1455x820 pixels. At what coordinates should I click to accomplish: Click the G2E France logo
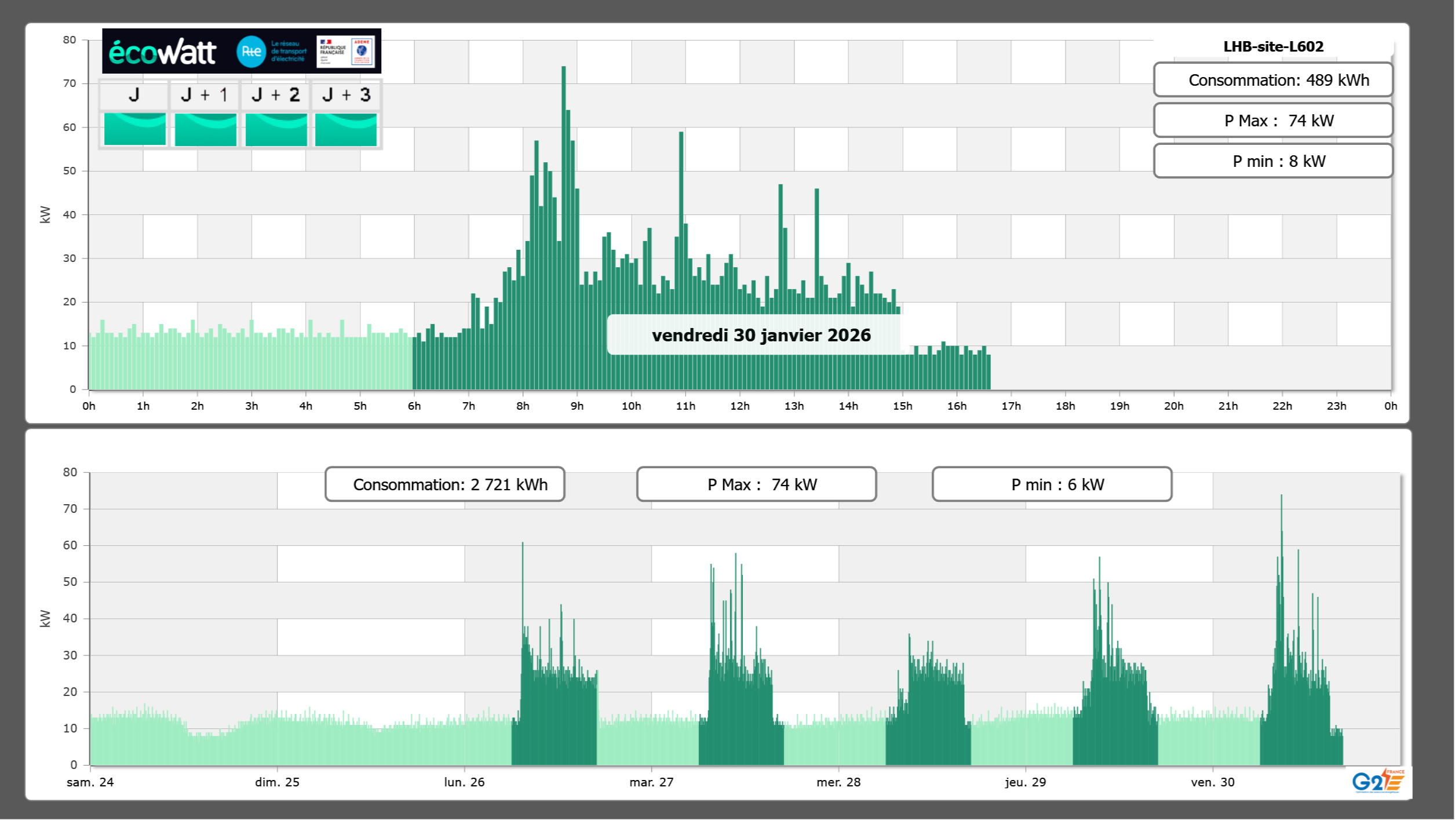1377,781
